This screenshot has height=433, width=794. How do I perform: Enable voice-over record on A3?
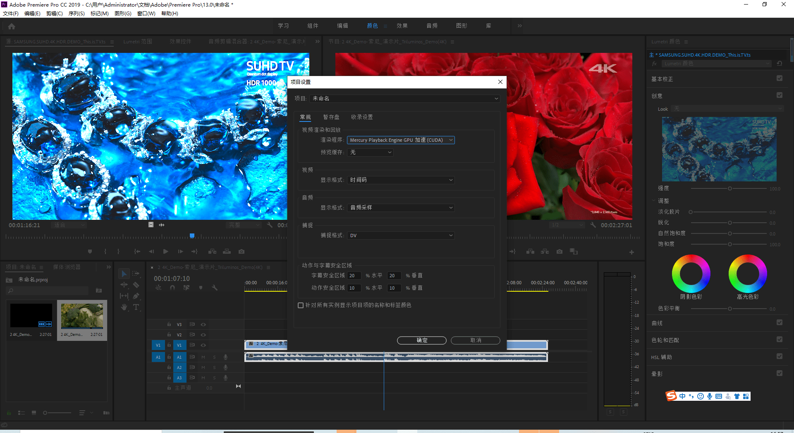point(226,378)
